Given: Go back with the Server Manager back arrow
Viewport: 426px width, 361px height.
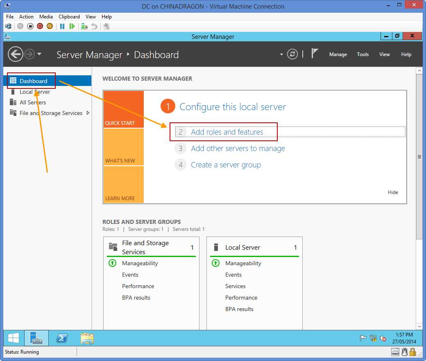Looking at the screenshot, I should pos(15,54).
